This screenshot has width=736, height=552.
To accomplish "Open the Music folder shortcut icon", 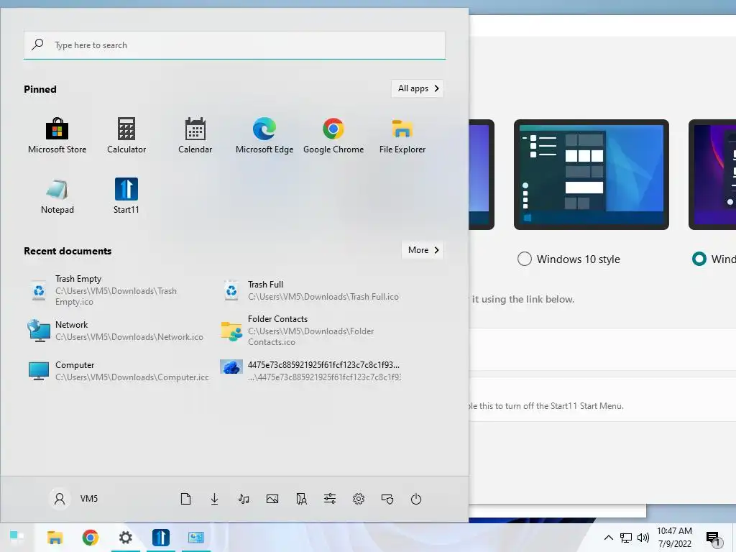I will [244, 499].
